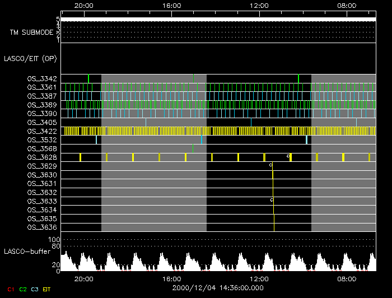Click the circle marker in OS_3633 row
The height and width of the screenshot is (298, 392).
[272, 199]
